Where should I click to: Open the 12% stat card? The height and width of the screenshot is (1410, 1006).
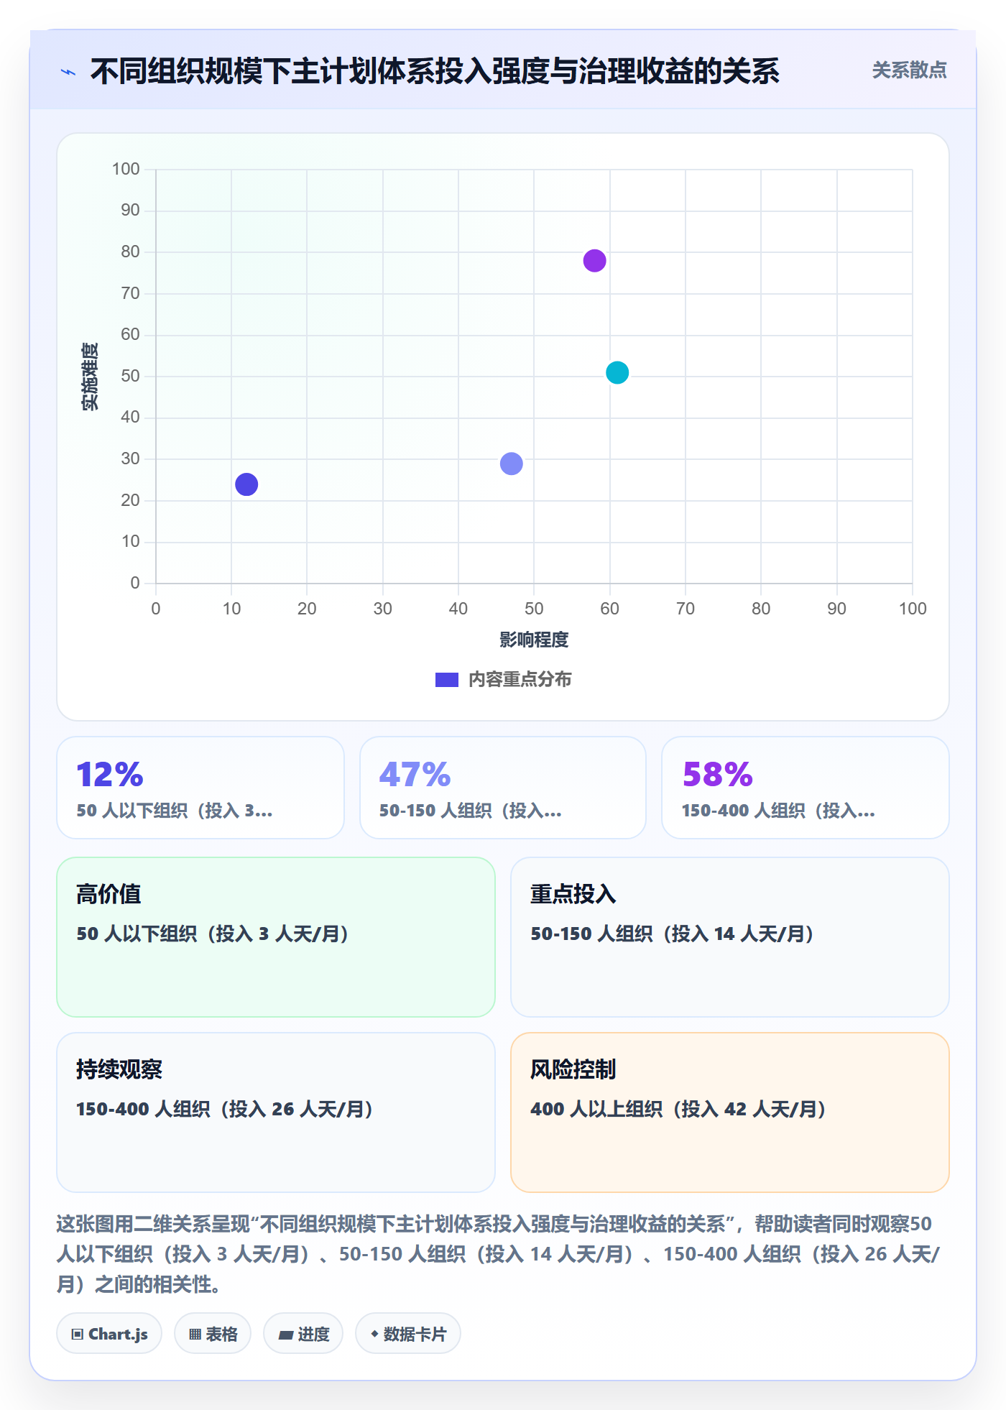click(200, 788)
